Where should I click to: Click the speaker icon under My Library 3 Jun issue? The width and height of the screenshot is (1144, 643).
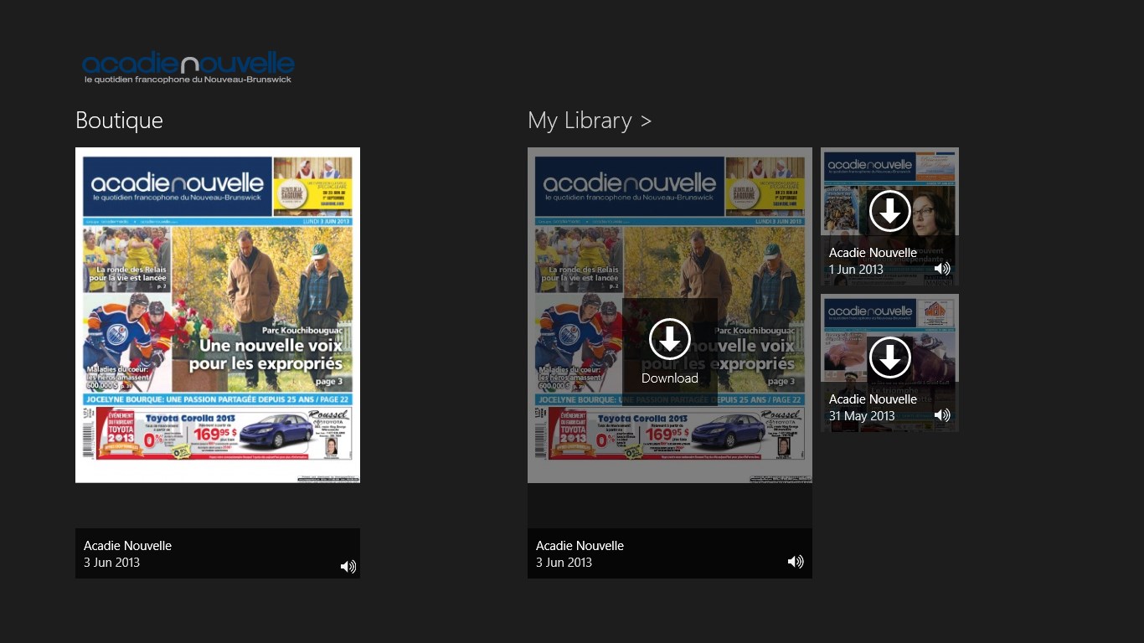[x=796, y=562]
